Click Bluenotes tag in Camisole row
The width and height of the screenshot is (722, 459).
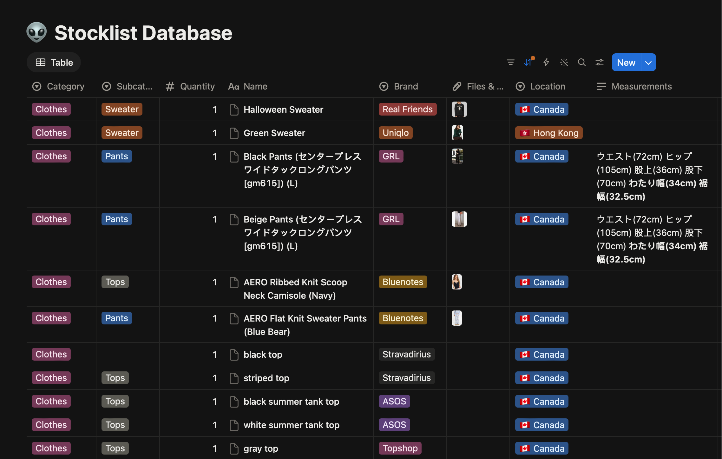coord(403,282)
